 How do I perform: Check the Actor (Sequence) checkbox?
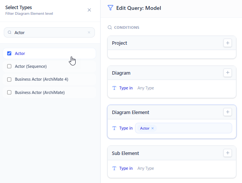click(9, 66)
